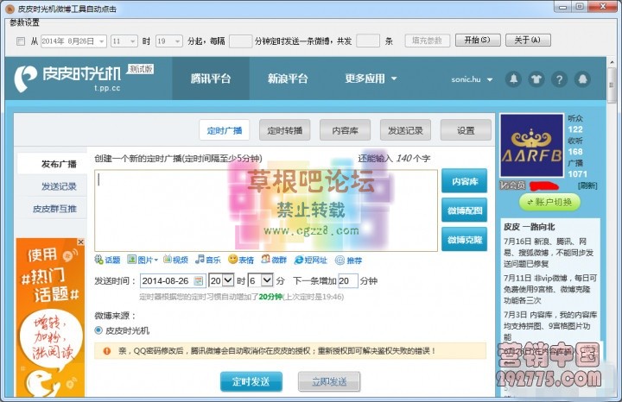Switch to 新浪平台 tab

pyautogui.click(x=288, y=79)
